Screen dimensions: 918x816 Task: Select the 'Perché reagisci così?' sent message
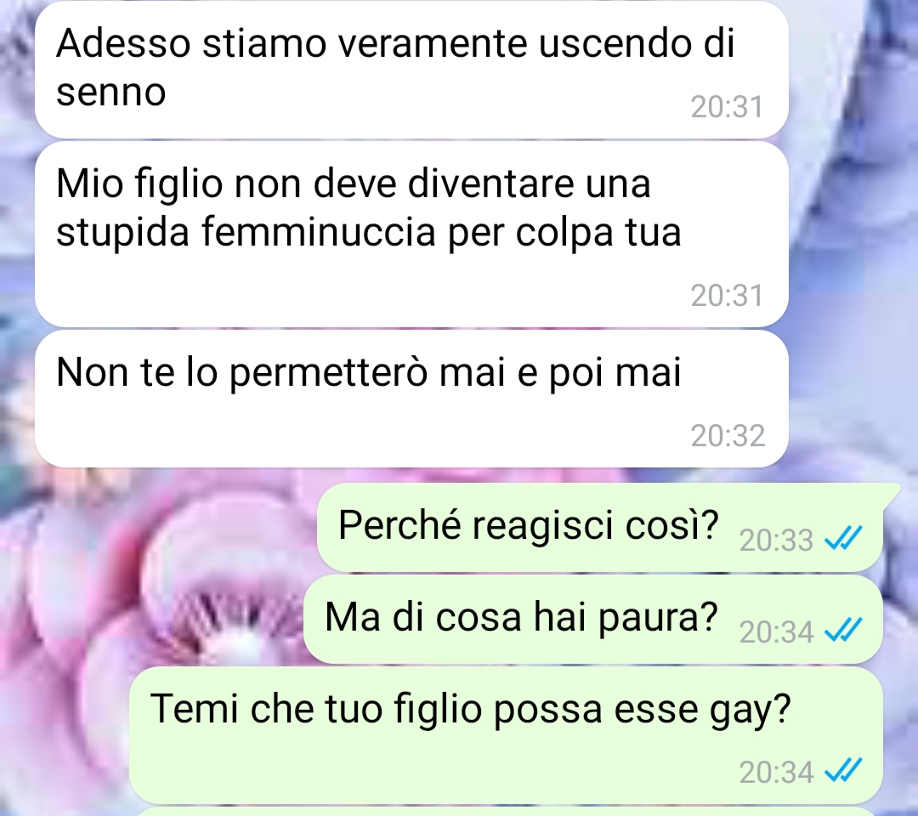[x=600, y=527]
